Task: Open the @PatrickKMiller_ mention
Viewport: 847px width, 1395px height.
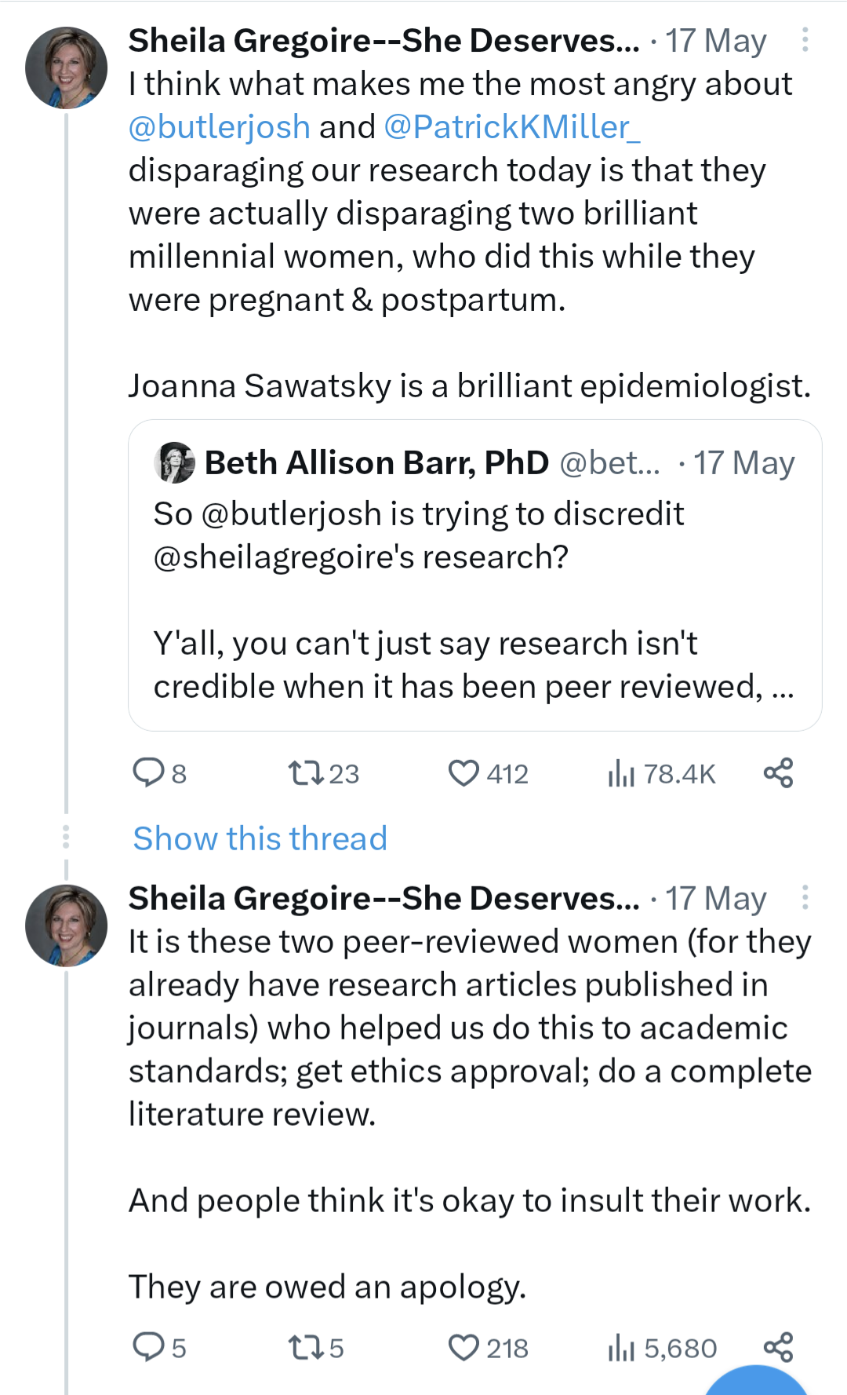Action: pyautogui.click(x=511, y=127)
